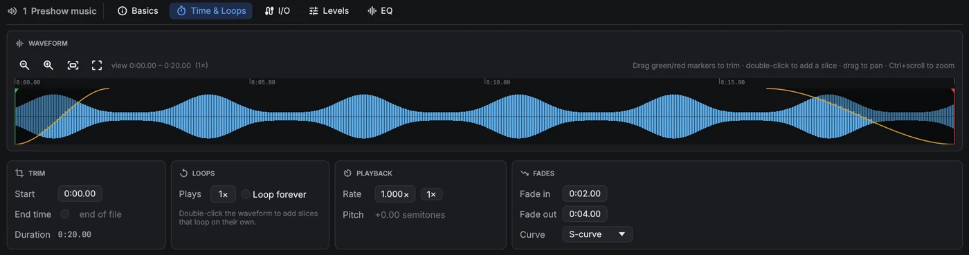This screenshot has height=255, width=969.
Task: Open the Basics tab
Action: 138,10
